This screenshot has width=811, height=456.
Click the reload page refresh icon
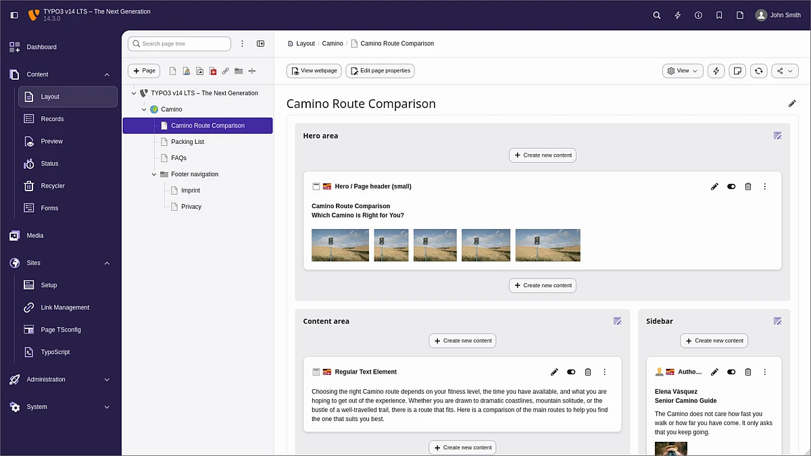759,71
